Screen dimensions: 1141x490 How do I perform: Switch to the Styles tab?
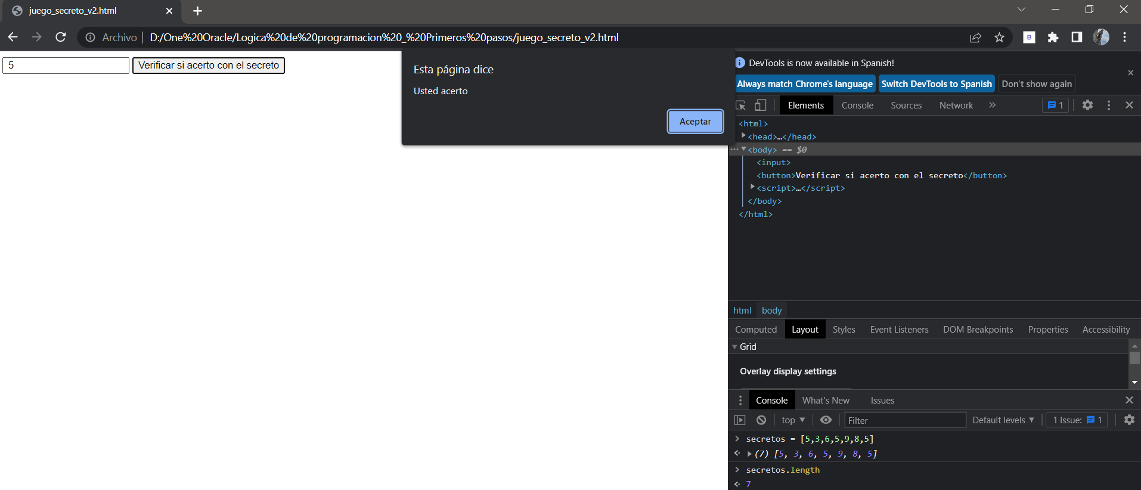point(844,329)
